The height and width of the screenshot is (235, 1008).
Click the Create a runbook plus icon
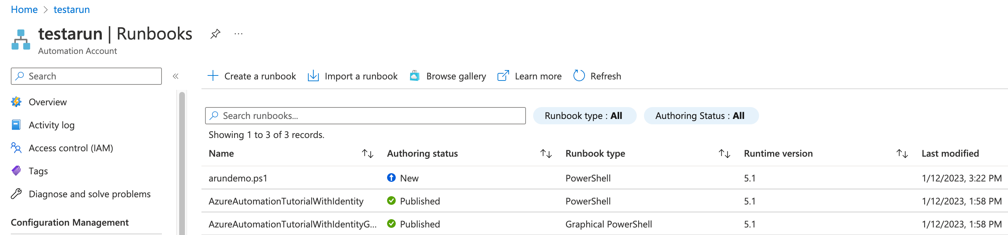pos(213,76)
